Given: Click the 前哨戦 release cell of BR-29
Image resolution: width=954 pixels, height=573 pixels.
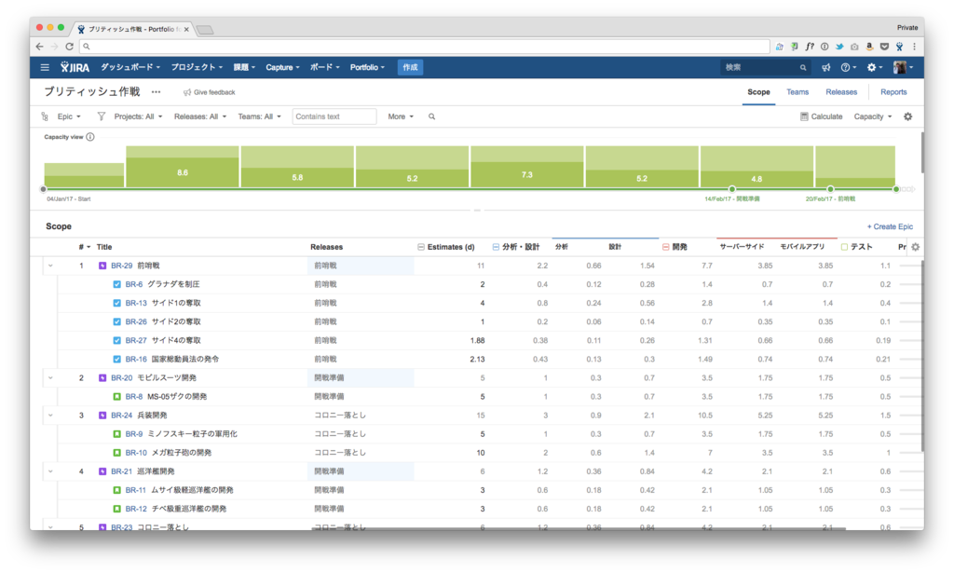Looking at the screenshot, I should tap(361, 266).
